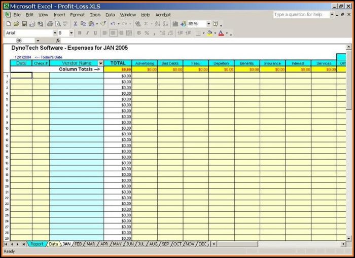The height and width of the screenshot is (258, 355).
Task: Open the Font size dropdown
Action: point(72,33)
